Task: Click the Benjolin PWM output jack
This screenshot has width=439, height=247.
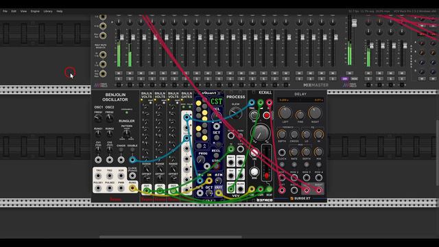Action: 121,189
